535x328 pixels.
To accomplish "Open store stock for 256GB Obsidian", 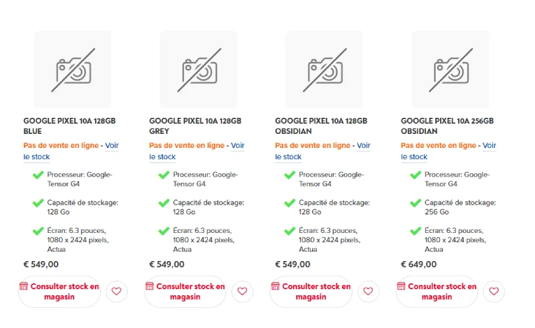I will 436,291.
